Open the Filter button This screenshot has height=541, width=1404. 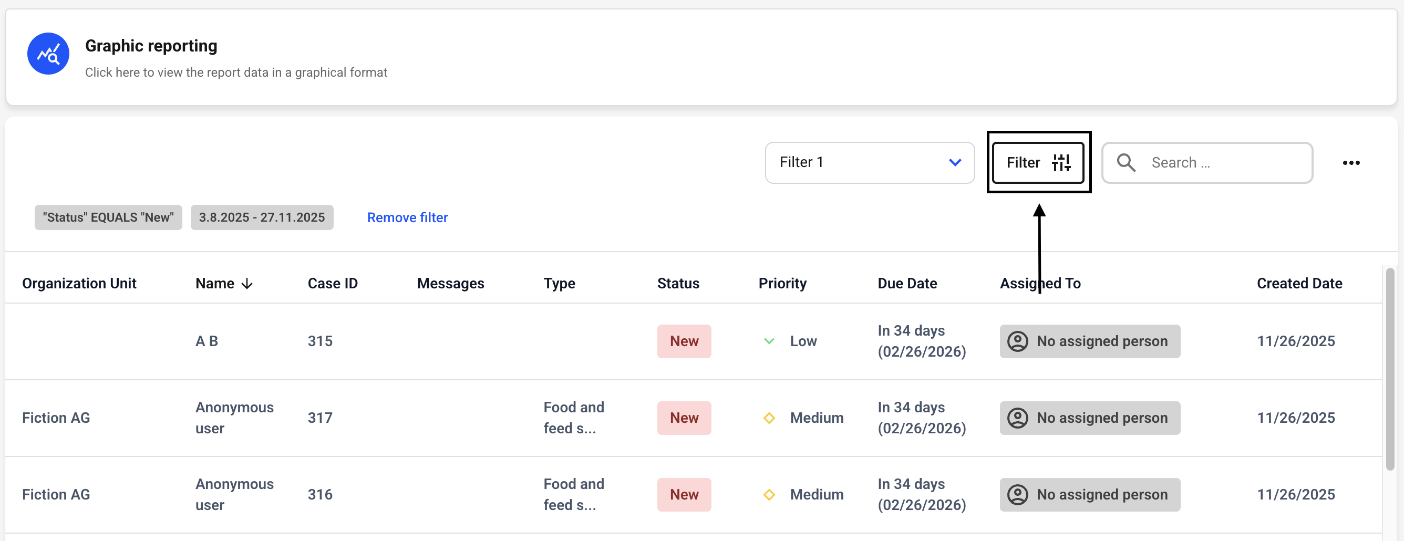[x=1025, y=163]
